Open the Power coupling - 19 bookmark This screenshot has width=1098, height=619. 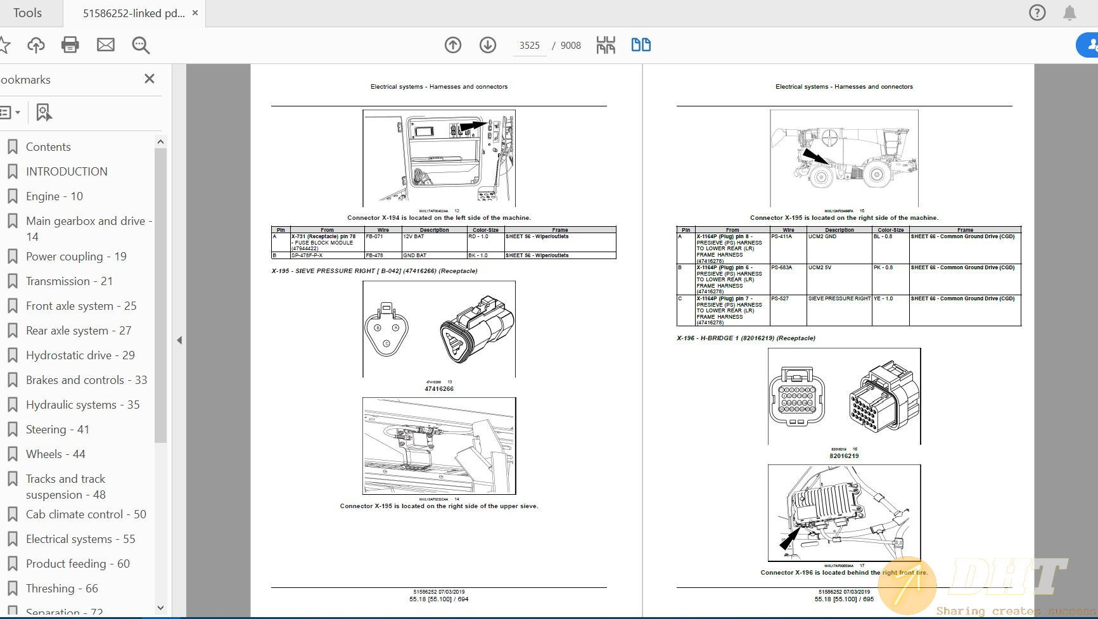pyautogui.click(x=76, y=257)
